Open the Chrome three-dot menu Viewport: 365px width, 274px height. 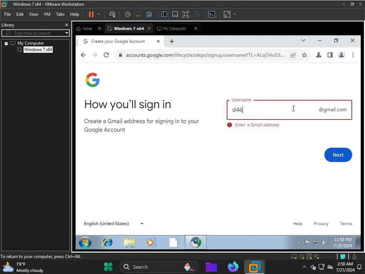353,55
